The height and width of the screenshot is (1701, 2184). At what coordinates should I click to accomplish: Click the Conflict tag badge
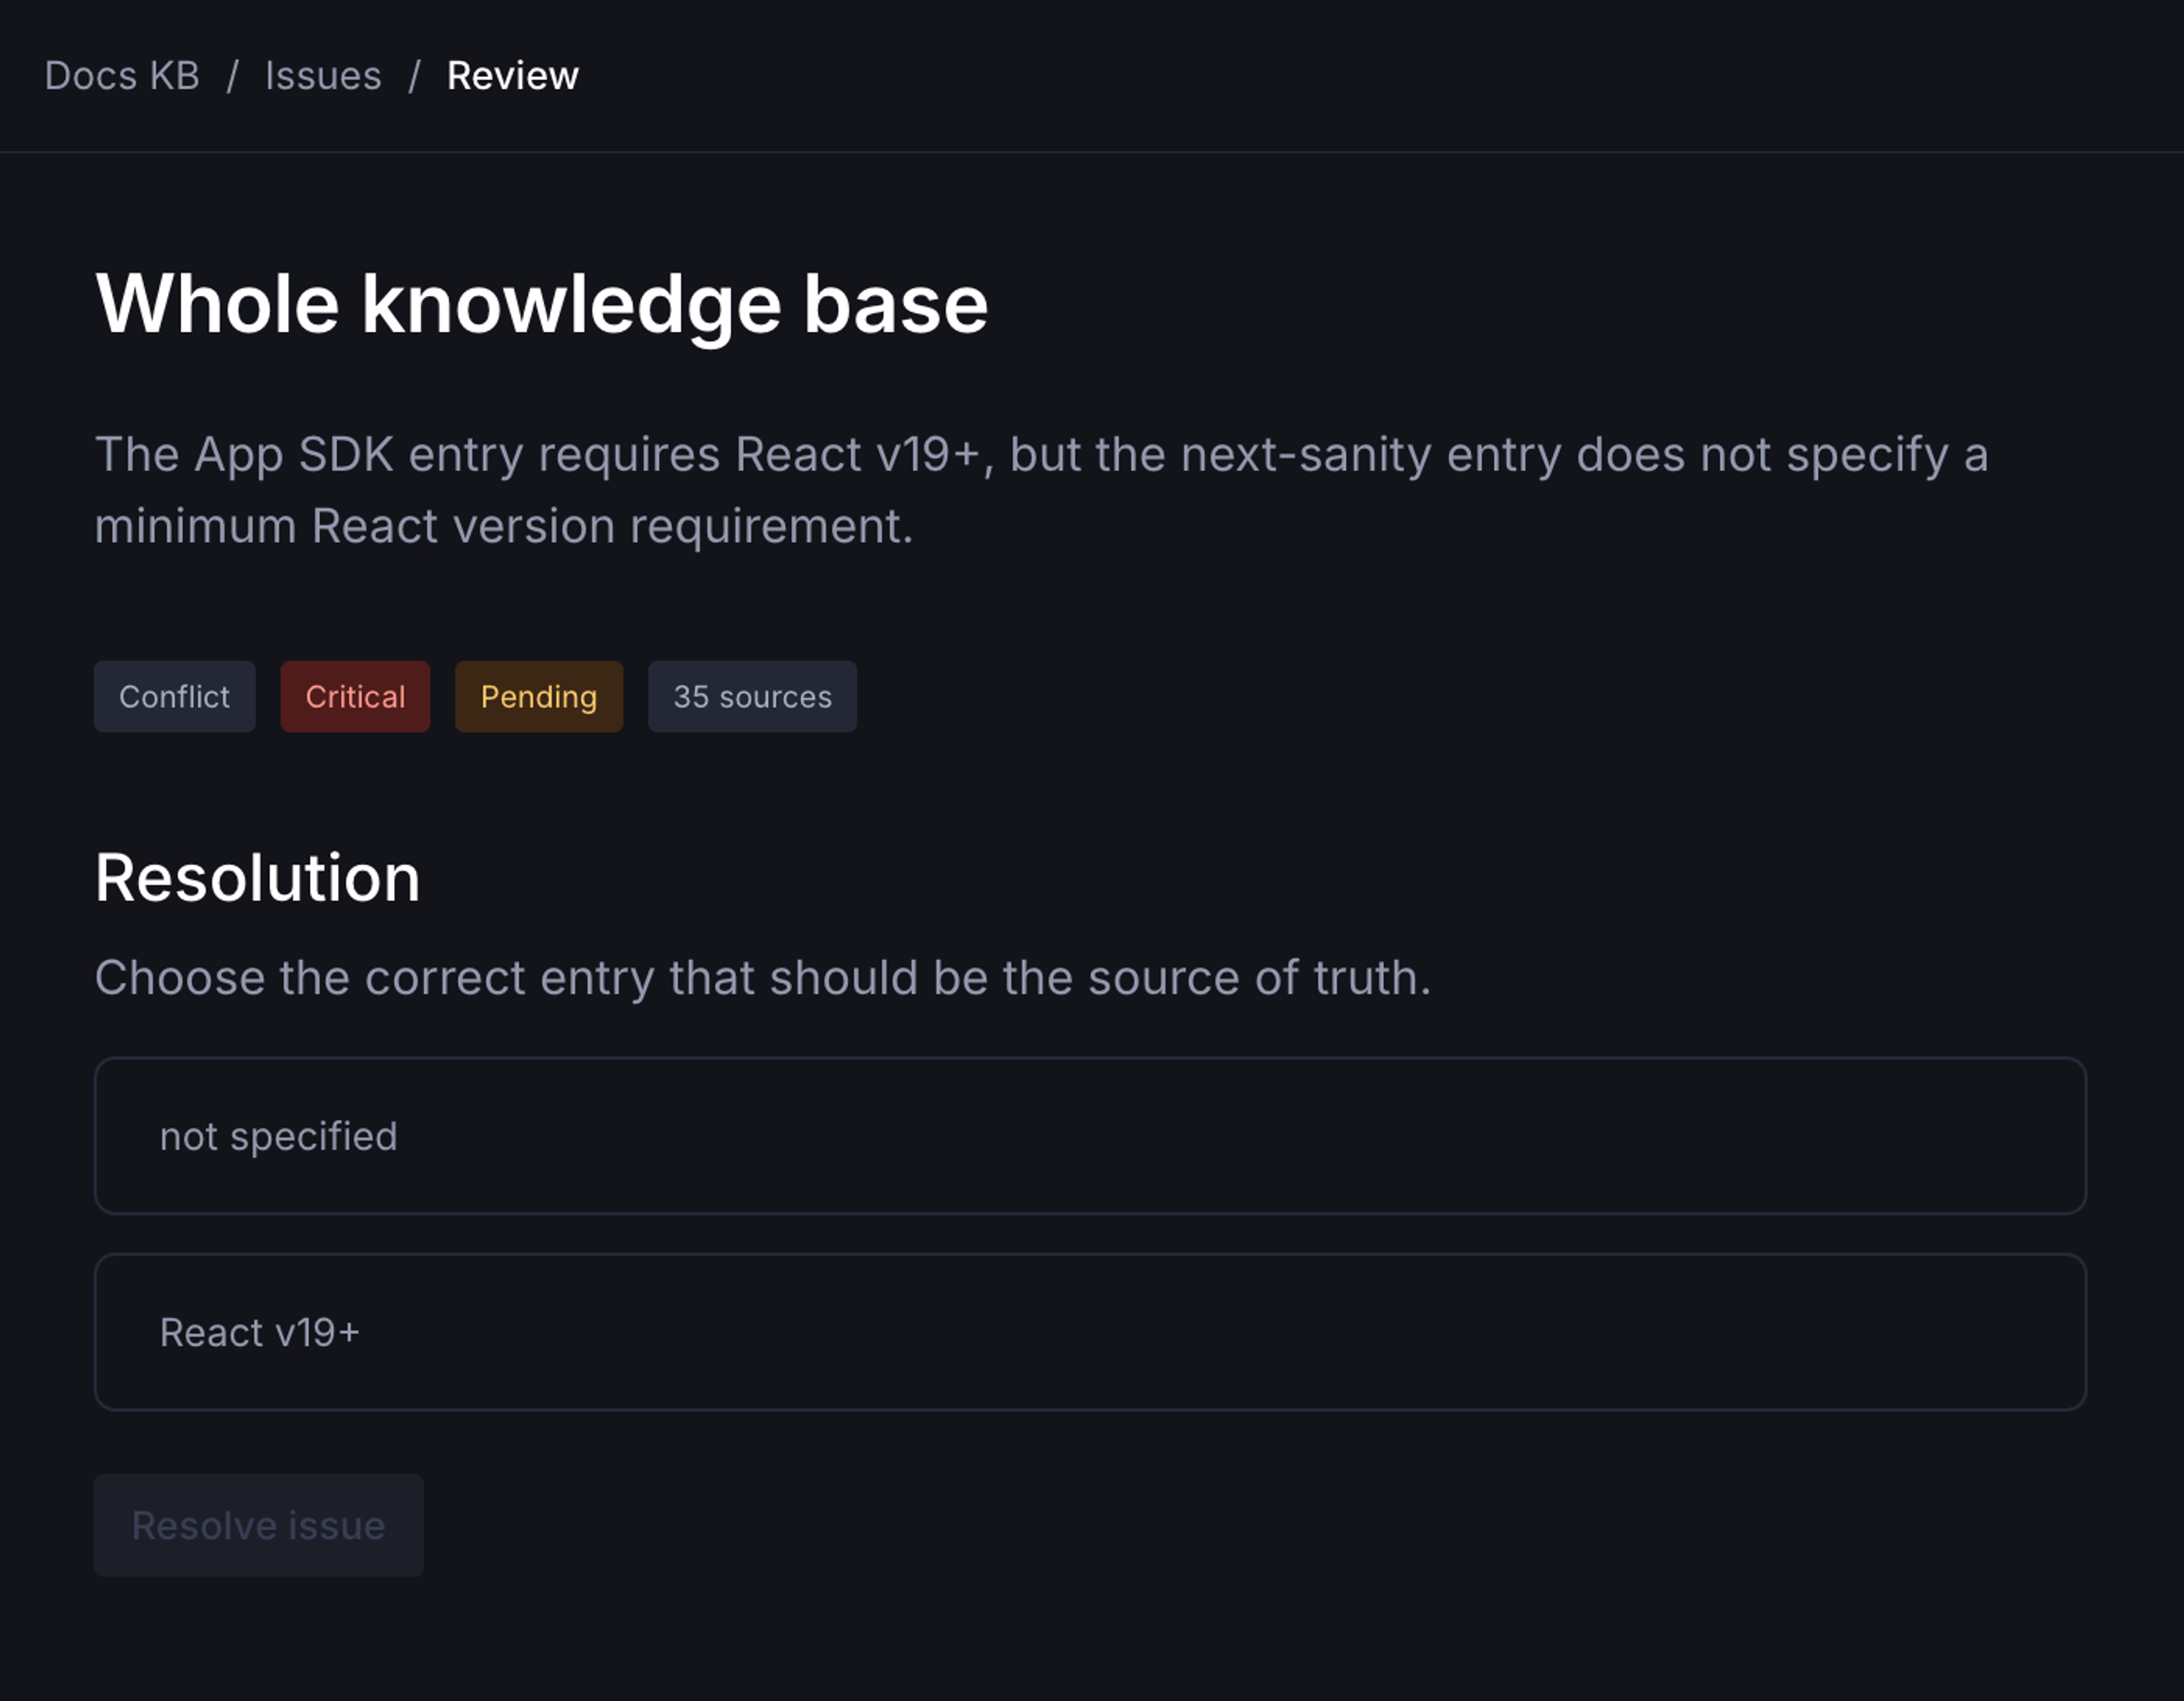[x=175, y=696]
